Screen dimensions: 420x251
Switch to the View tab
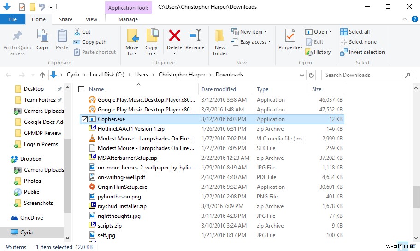91,19
